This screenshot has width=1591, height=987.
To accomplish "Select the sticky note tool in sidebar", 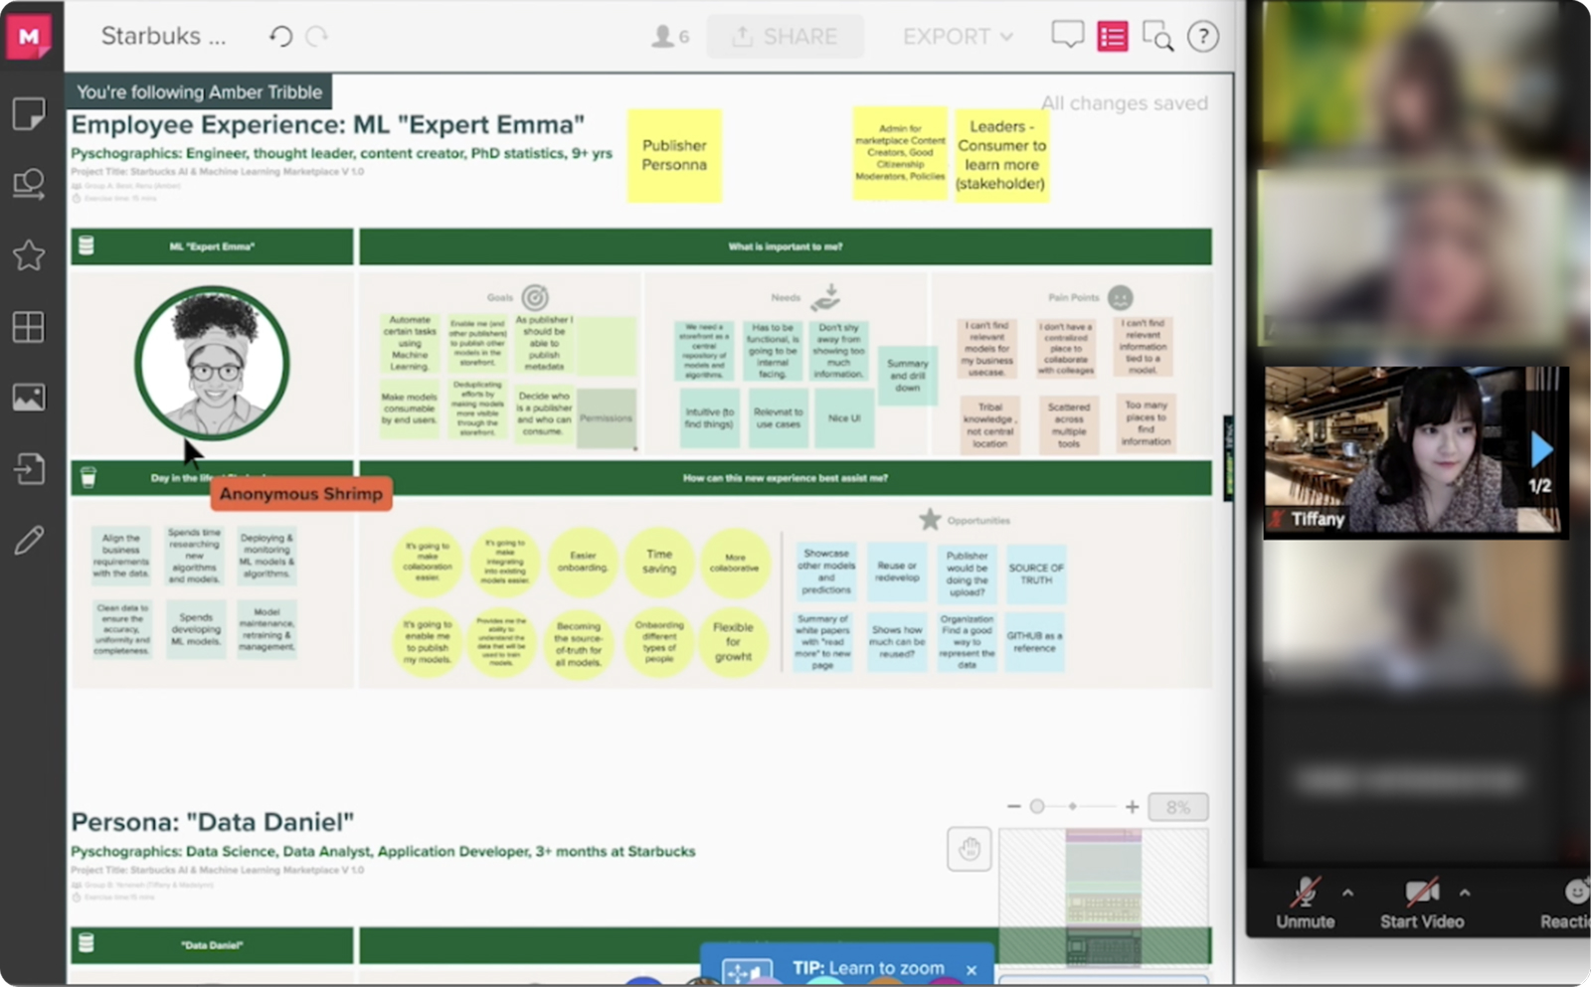I will [29, 114].
